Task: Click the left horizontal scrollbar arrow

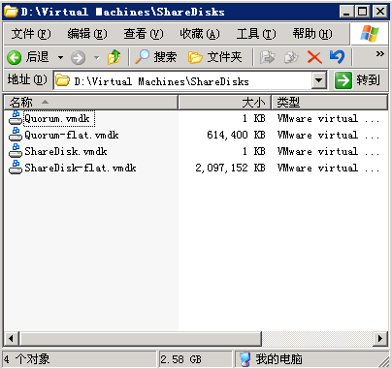Action: 12,339
